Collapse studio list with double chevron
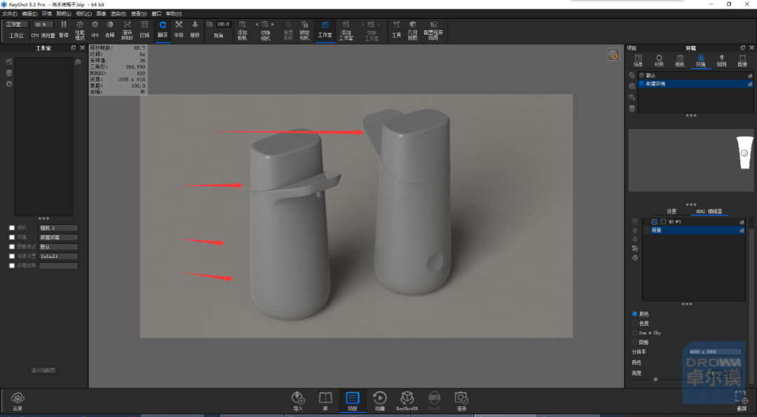The image size is (757, 417). click(78, 62)
